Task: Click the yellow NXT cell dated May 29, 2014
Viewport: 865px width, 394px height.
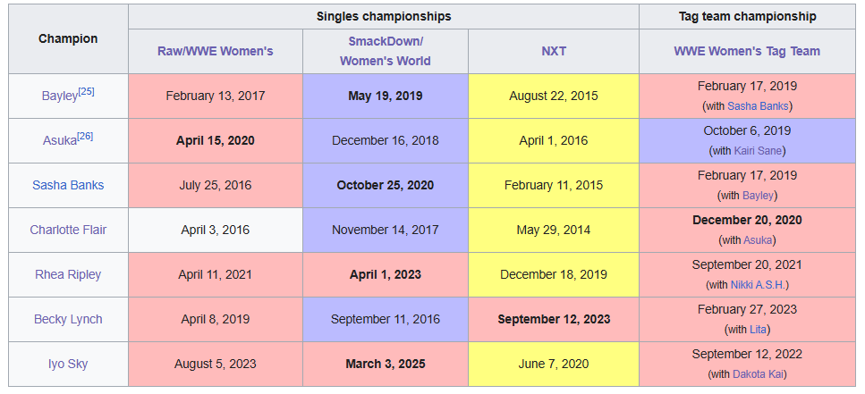Action: click(554, 230)
